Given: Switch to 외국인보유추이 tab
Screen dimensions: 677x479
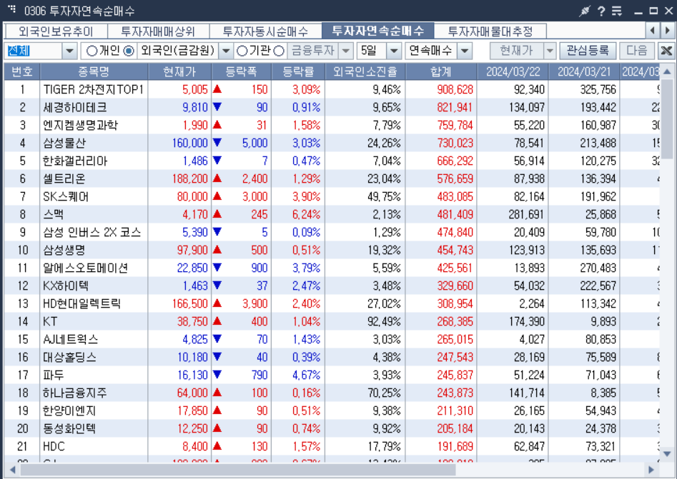Looking at the screenshot, I should [56, 31].
